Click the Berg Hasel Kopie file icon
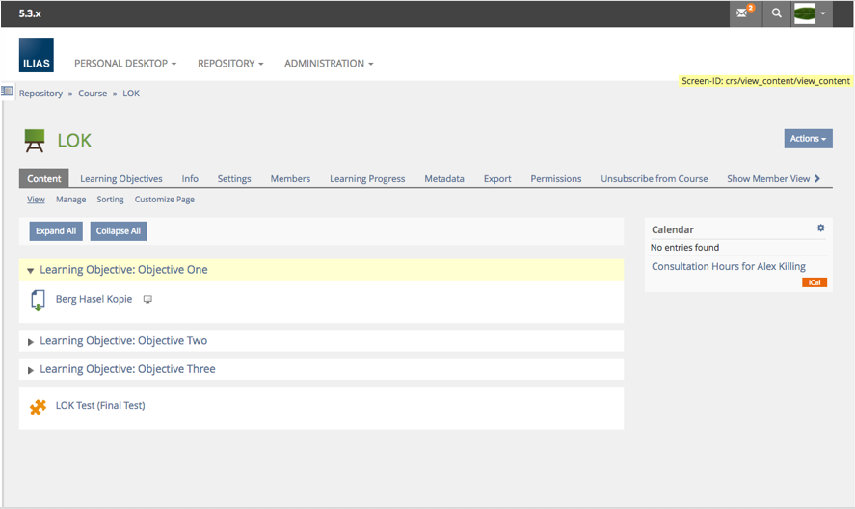Screen dimensions: 855x509 coord(38,300)
